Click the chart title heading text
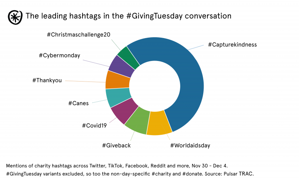 tap(128, 16)
